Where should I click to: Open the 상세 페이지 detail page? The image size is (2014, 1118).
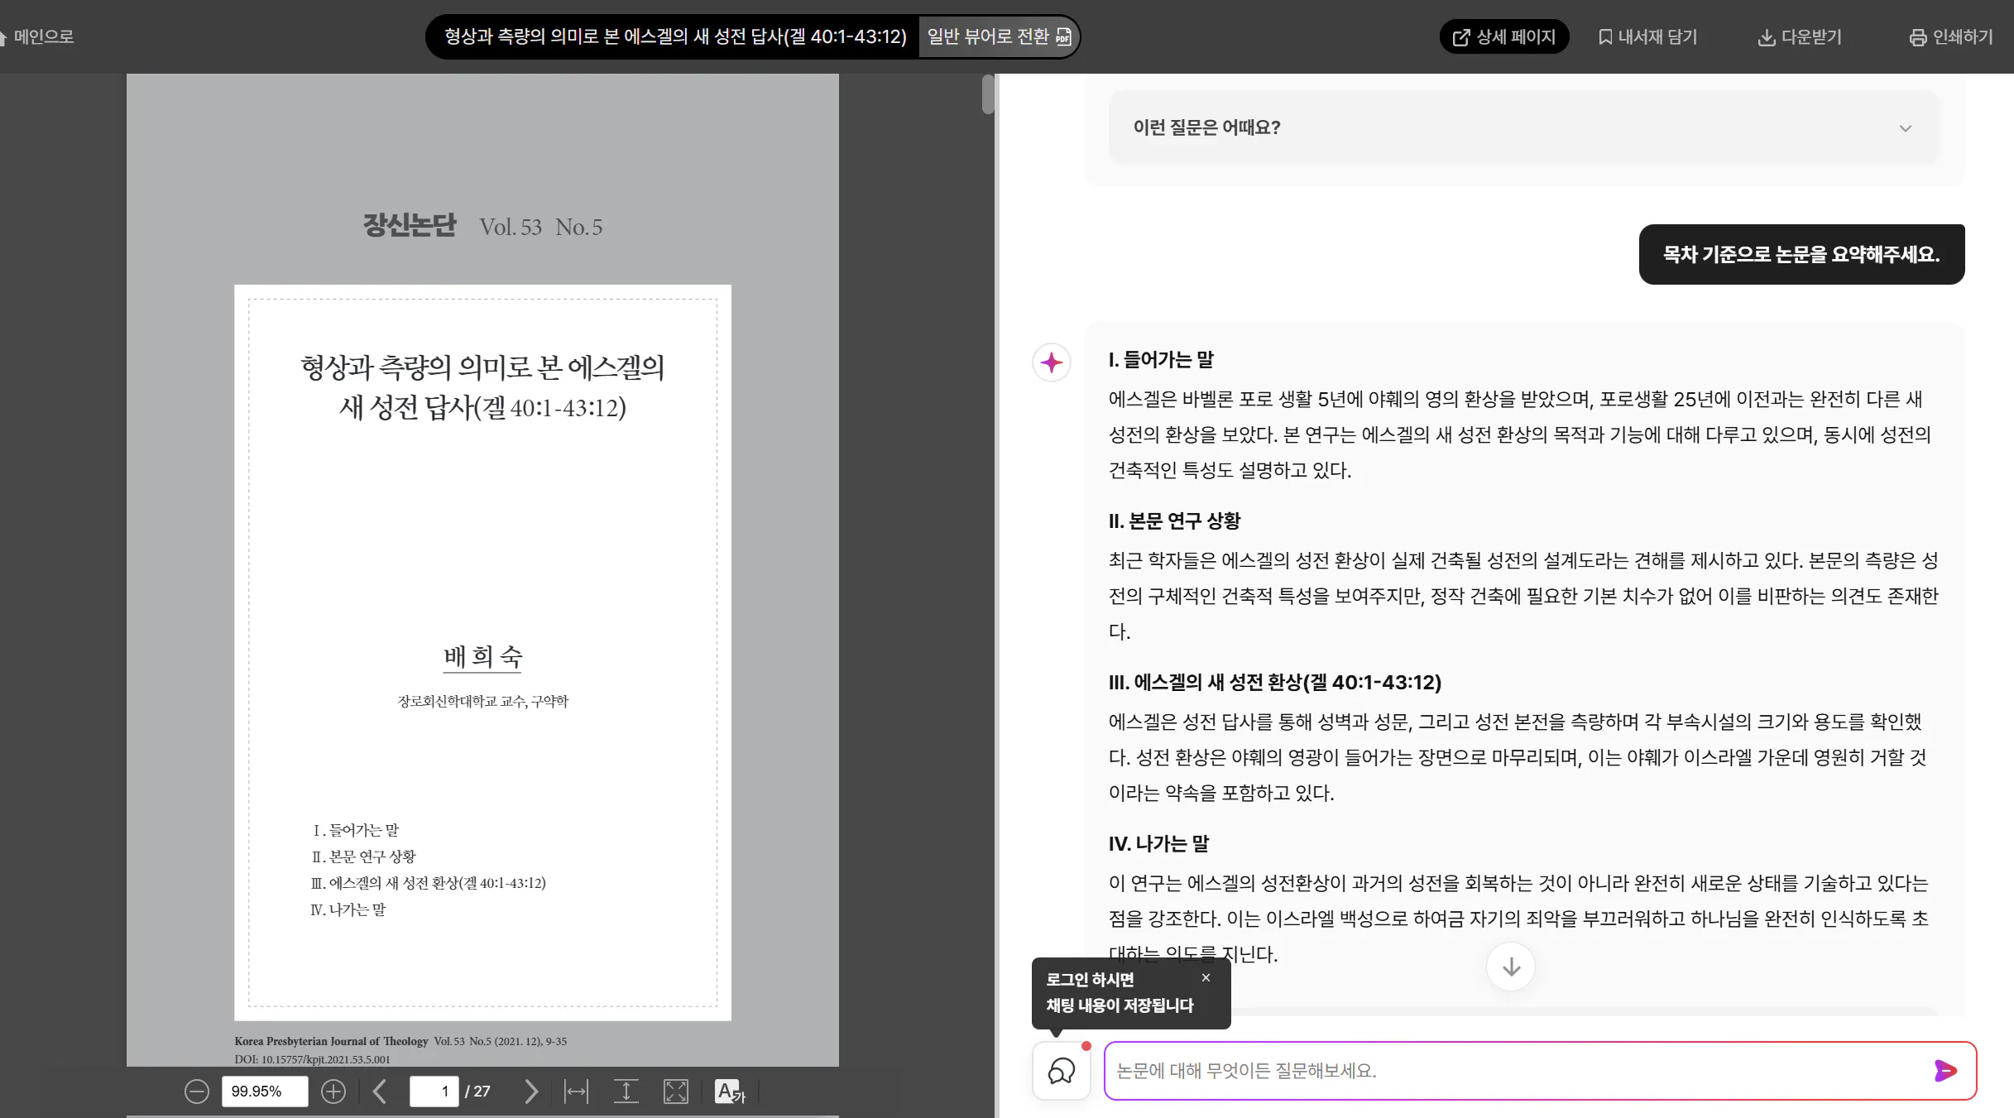(x=1504, y=36)
